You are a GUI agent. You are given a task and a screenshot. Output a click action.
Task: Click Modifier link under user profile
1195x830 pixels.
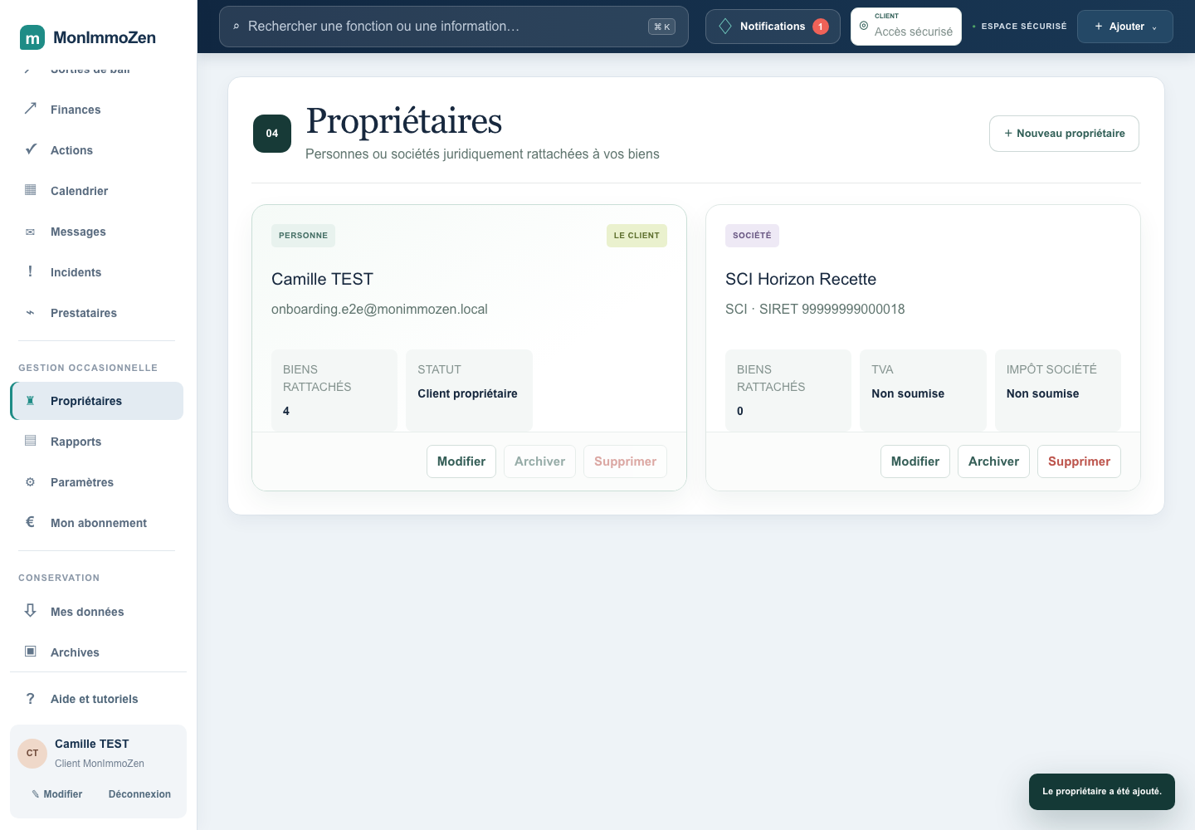(57, 794)
